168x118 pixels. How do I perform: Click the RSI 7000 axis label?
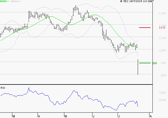pyautogui.click(x=162, y=93)
